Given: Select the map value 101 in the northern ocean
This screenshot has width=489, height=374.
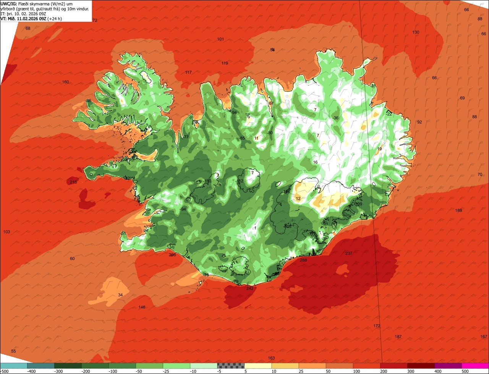Looking at the screenshot, I should [220, 39].
